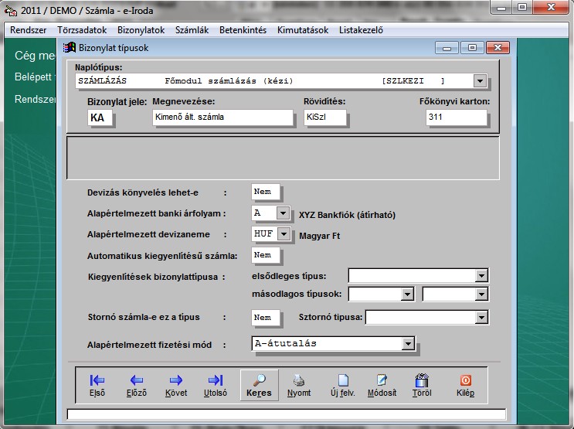The width and height of the screenshot is (574, 429).
Task: Jump to first record with Első
Action: click(x=97, y=385)
